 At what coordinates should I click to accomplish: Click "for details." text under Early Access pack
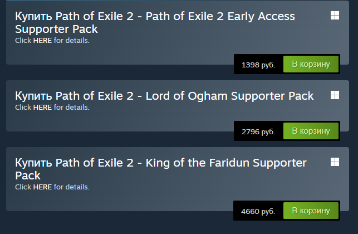tap(71, 41)
